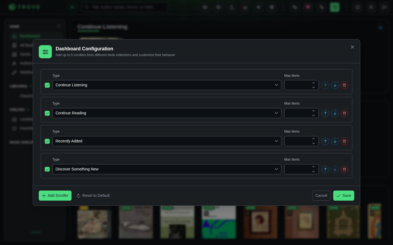
Task: Move Continue Listening scroller up
Action: click(325, 85)
